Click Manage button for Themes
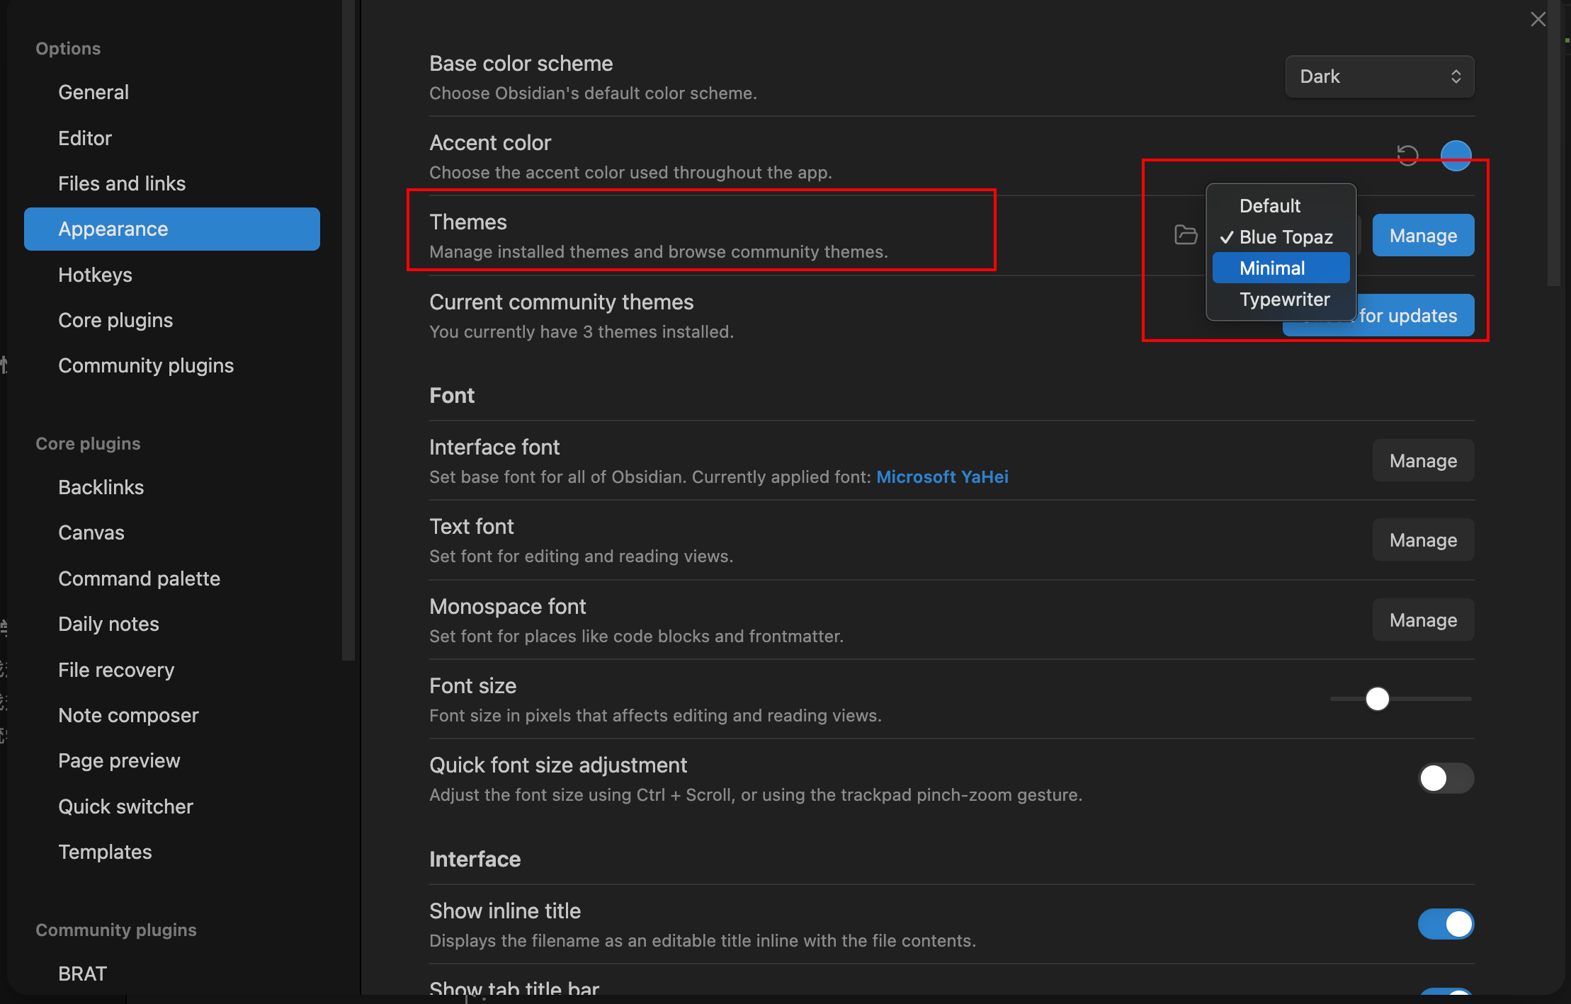The image size is (1571, 1004). point(1423,236)
